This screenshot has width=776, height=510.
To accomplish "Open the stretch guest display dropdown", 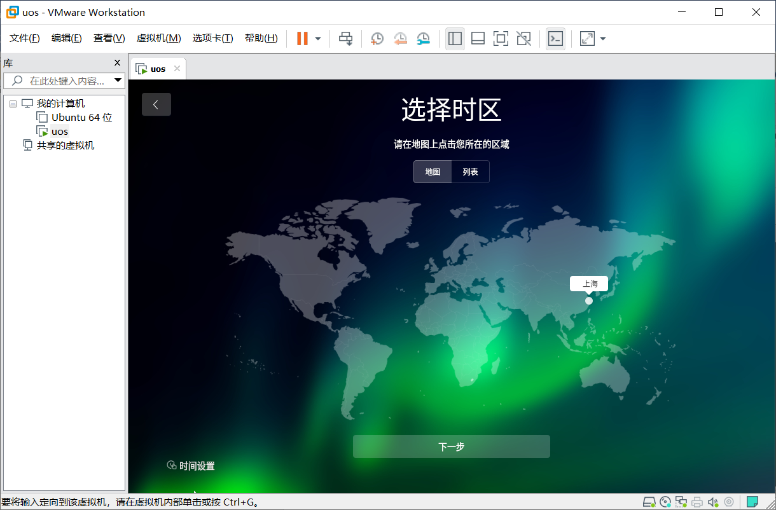I will point(602,39).
